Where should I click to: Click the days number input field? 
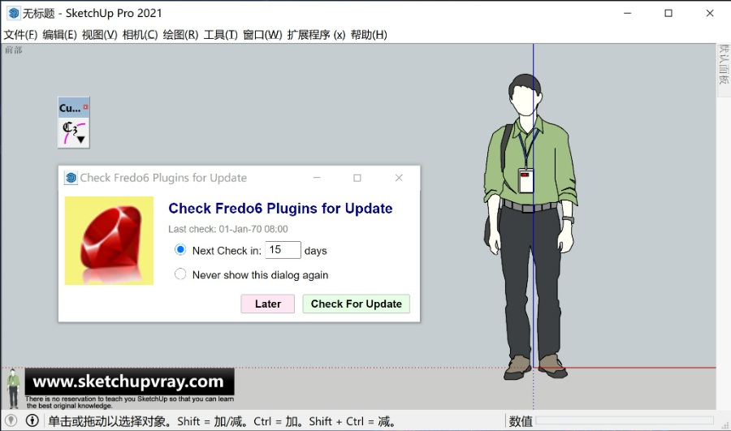(283, 250)
